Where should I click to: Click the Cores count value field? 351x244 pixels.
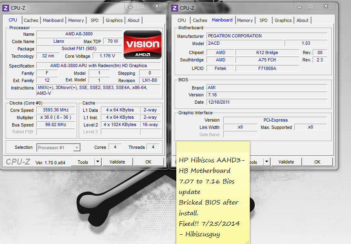115,147
